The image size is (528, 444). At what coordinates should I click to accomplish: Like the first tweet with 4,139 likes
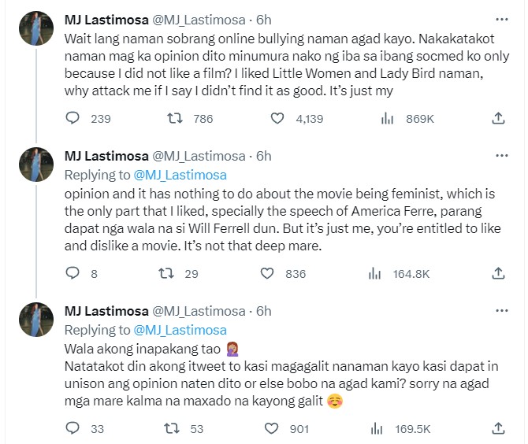(x=277, y=118)
